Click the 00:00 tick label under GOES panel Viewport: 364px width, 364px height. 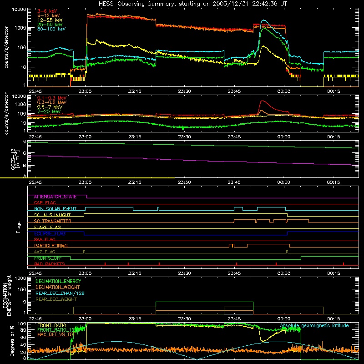(283, 182)
